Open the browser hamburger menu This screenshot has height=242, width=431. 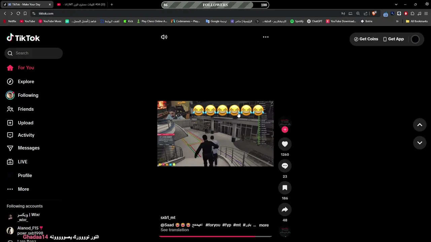(x=426, y=13)
